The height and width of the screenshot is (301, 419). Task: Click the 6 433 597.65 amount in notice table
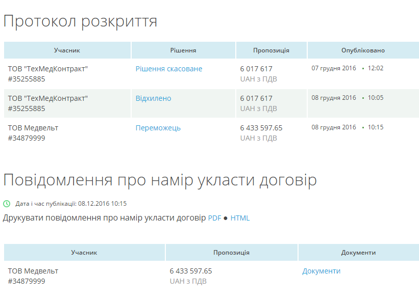coord(190,271)
